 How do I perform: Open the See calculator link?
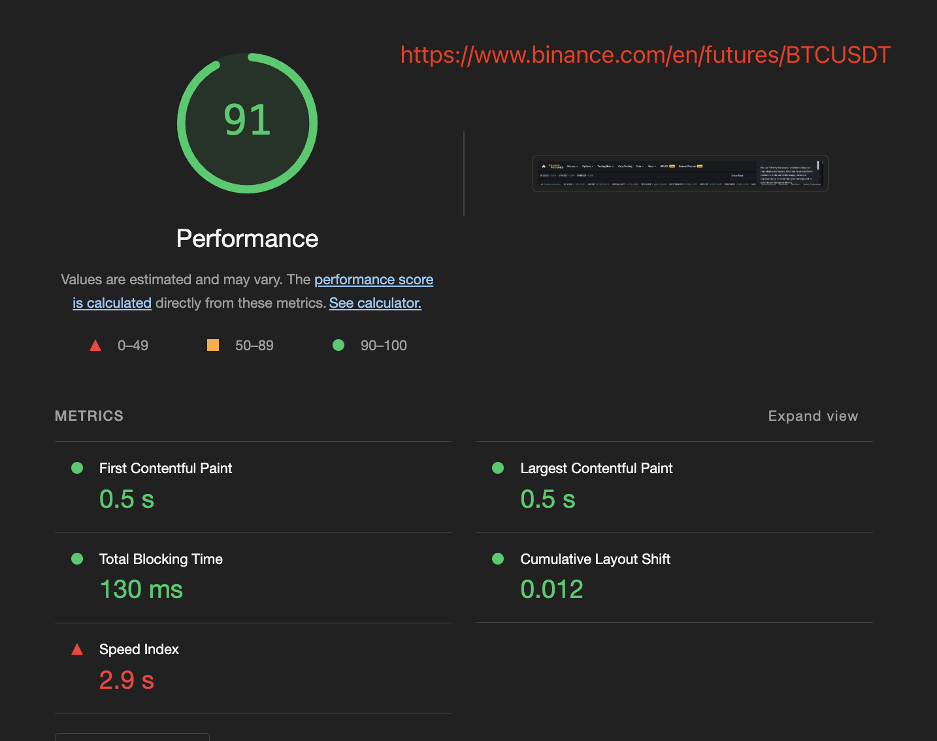click(375, 303)
